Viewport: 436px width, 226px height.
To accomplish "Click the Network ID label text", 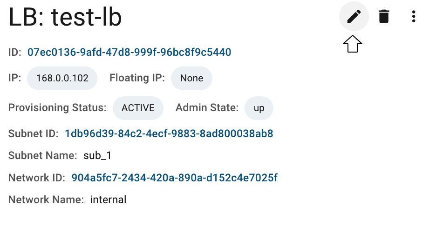I will pos(37,178).
